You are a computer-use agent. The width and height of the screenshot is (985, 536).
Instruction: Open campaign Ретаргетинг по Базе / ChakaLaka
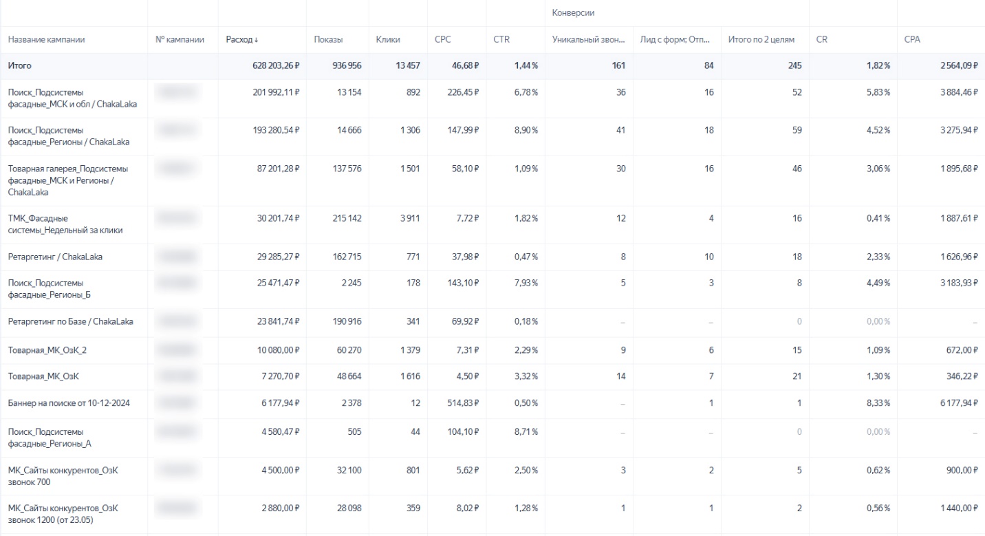[71, 321]
